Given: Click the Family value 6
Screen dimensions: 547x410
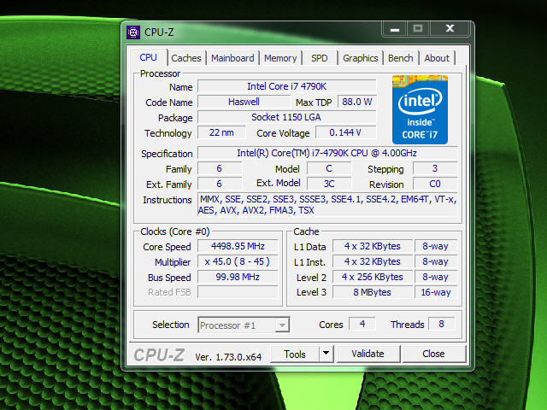Looking at the screenshot, I should coord(220,168).
